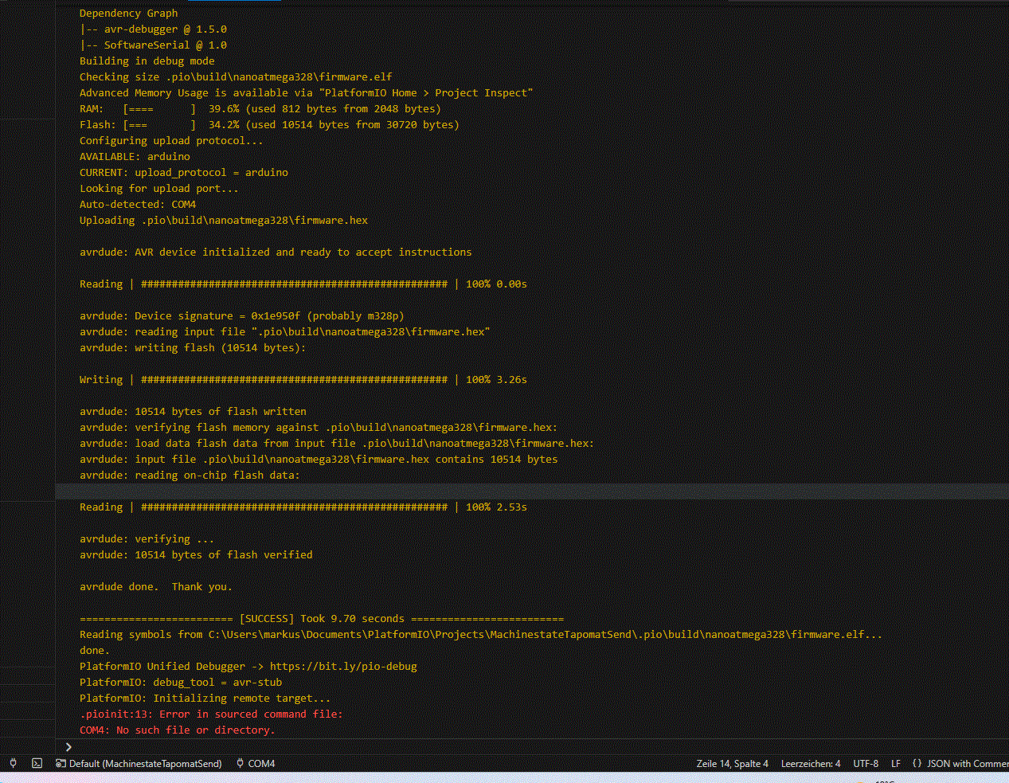This screenshot has width=1009, height=783.
Task: Click the "Dependency Graph" line
Action: coord(129,13)
